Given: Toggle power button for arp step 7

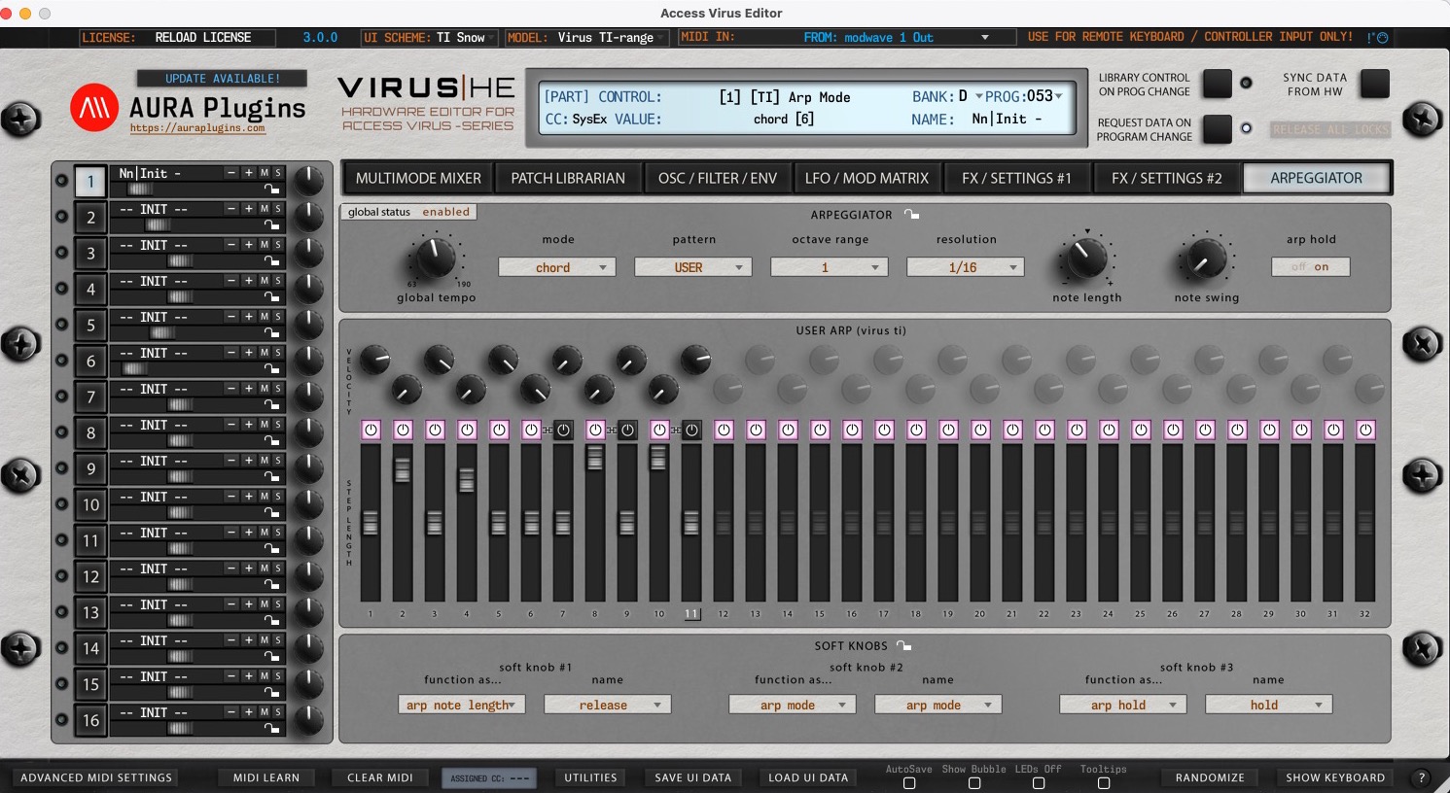Looking at the screenshot, I should click(563, 430).
